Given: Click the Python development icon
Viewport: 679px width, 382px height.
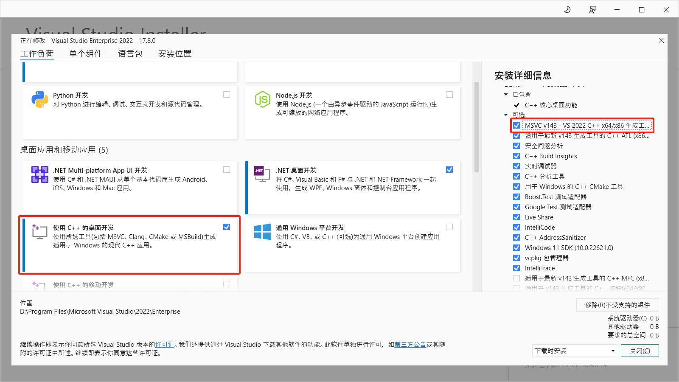Looking at the screenshot, I should [40, 99].
